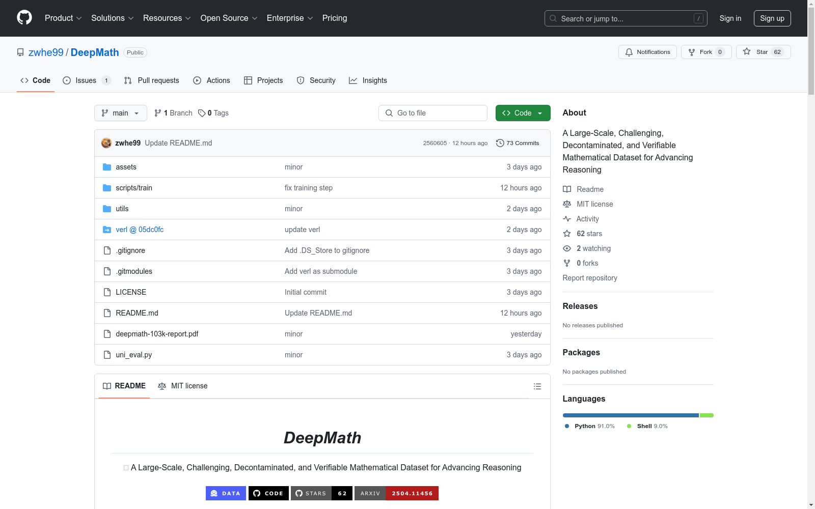Click the Shell language bar segment

(707, 415)
